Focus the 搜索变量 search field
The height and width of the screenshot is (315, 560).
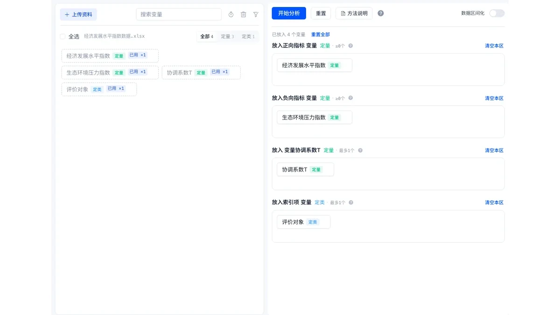pyautogui.click(x=179, y=14)
